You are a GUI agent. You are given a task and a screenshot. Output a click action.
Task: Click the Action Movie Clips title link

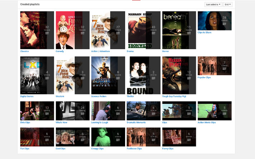tap(207, 122)
